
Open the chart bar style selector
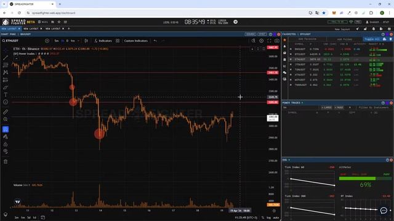[86, 41]
